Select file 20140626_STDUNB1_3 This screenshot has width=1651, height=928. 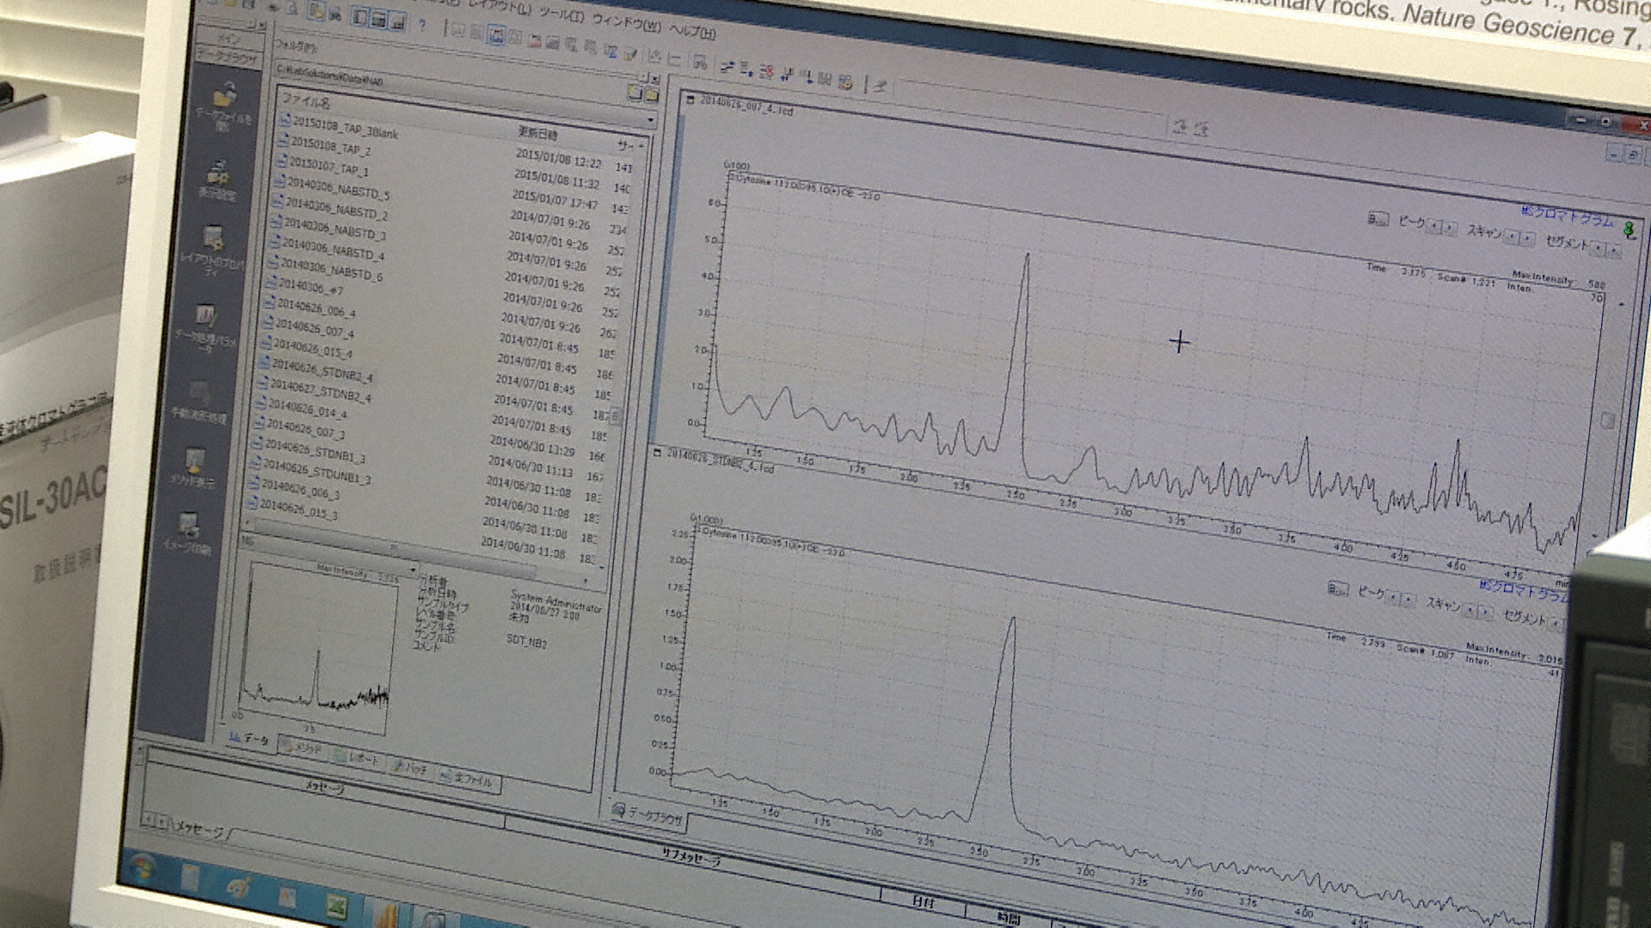pos(308,470)
